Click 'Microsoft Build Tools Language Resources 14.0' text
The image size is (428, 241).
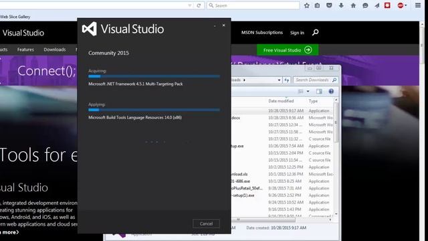point(135,118)
